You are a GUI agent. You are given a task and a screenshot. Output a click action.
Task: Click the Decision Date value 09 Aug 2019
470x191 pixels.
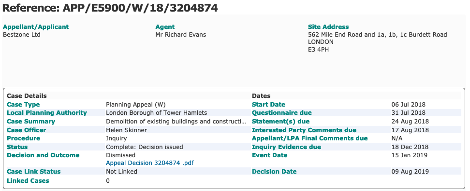[410, 172]
